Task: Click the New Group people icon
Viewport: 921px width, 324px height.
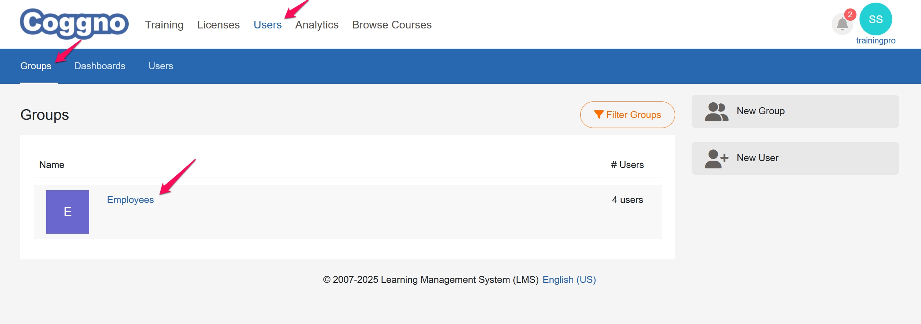Action: click(717, 112)
